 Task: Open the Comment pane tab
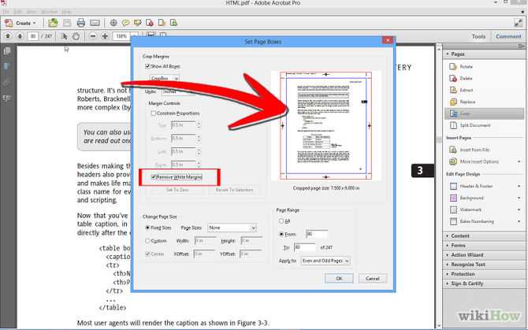[x=508, y=36]
